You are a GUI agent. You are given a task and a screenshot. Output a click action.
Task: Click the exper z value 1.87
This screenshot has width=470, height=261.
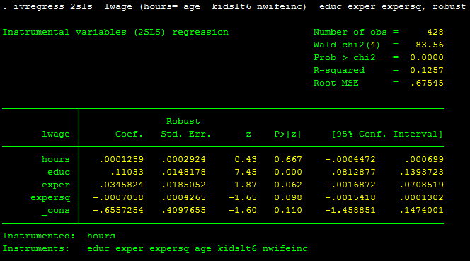246,185
